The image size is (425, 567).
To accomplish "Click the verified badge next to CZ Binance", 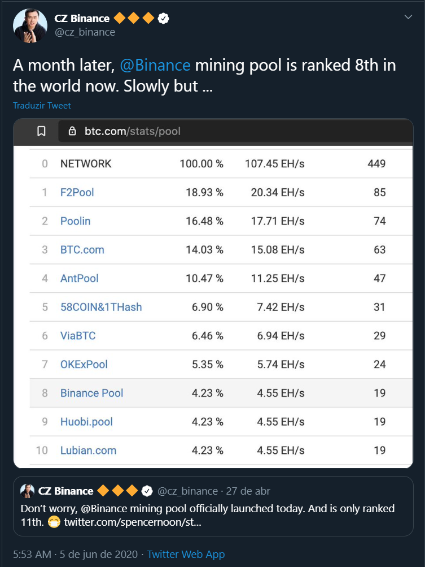I will tap(164, 18).
